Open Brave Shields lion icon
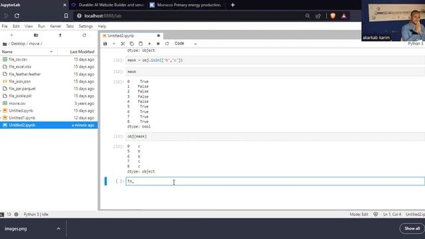 [333, 16]
